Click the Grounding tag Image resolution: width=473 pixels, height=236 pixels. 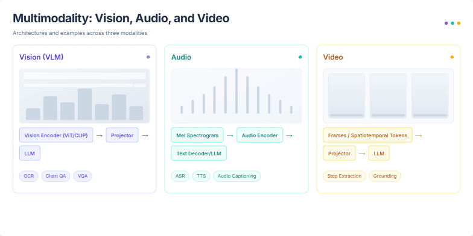pyautogui.click(x=385, y=176)
